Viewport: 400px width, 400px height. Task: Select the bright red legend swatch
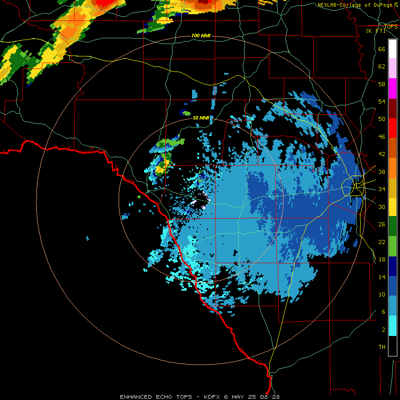pyautogui.click(x=392, y=128)
